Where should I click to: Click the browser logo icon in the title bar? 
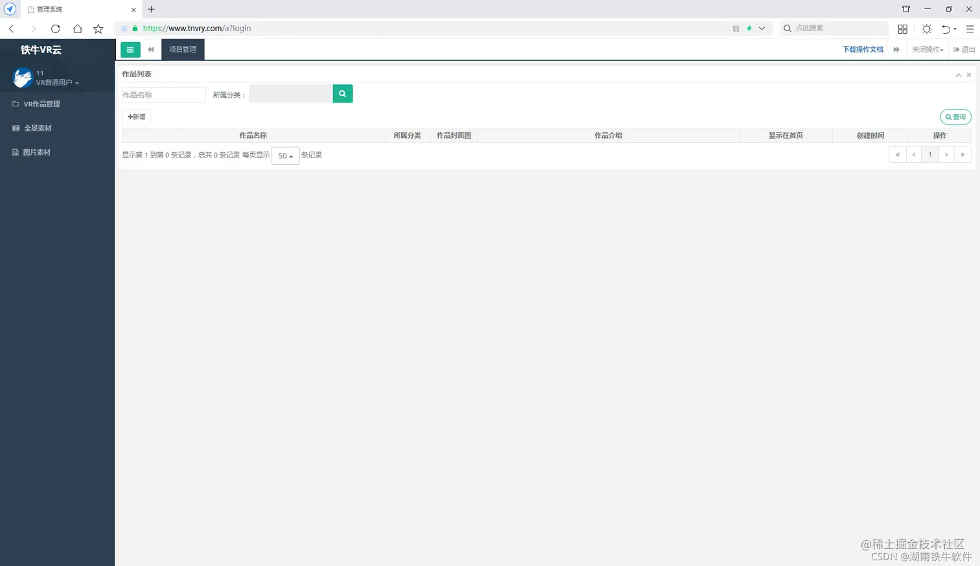pyautogui.click(x=10, y=9)
